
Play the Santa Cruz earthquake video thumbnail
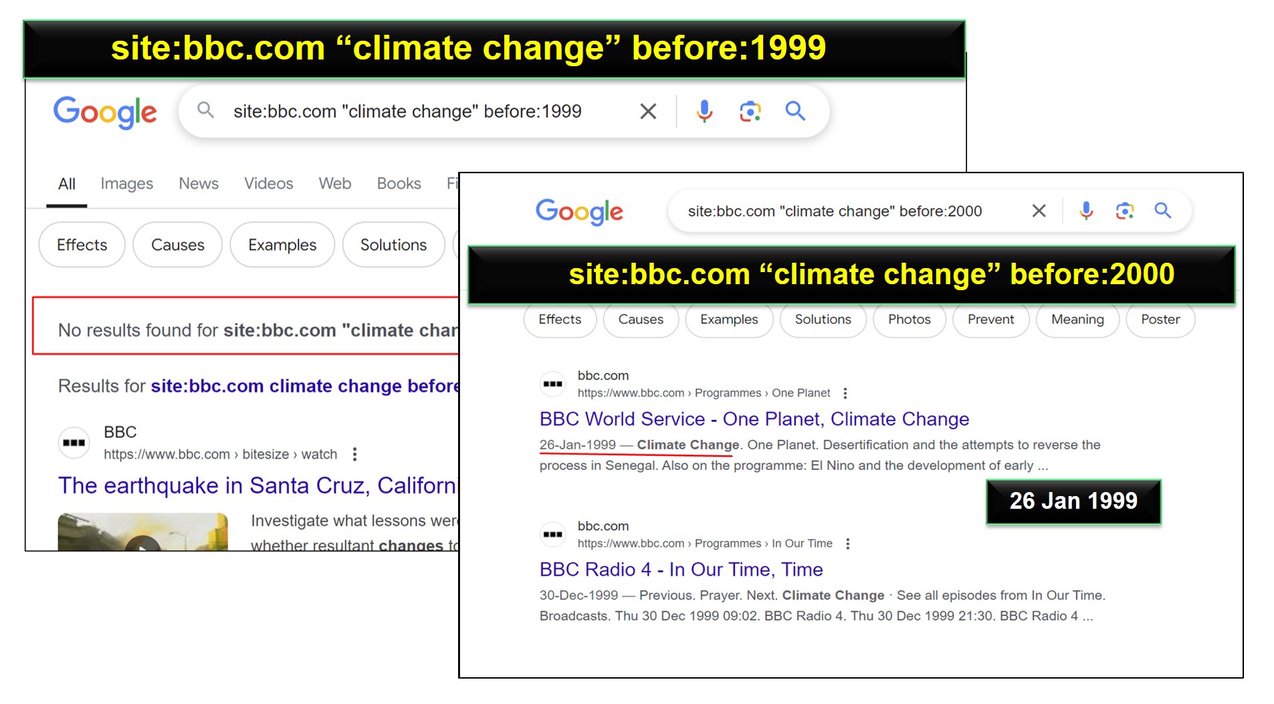[142, 532]
